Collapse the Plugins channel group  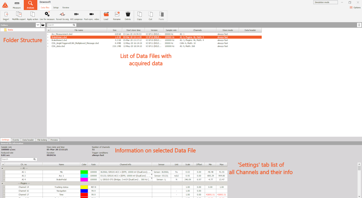[x=2, y=184]
